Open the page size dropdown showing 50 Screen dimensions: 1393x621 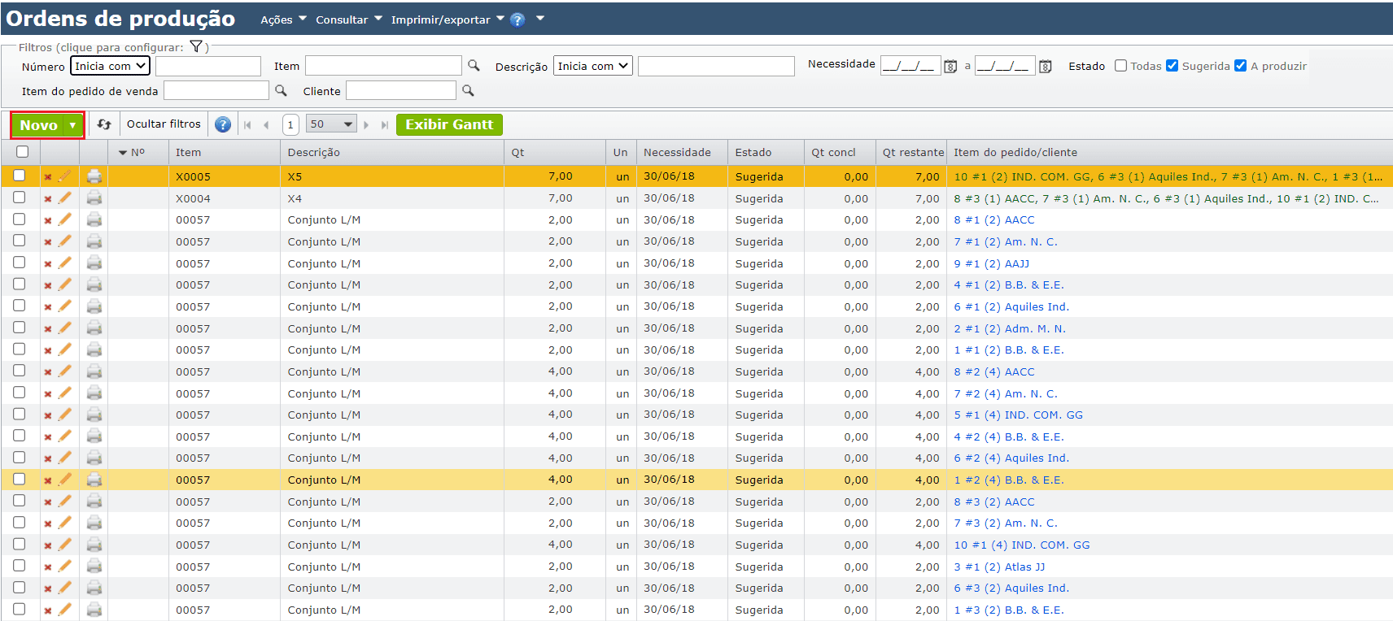331,124
